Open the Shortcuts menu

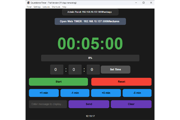pos(56,7)
